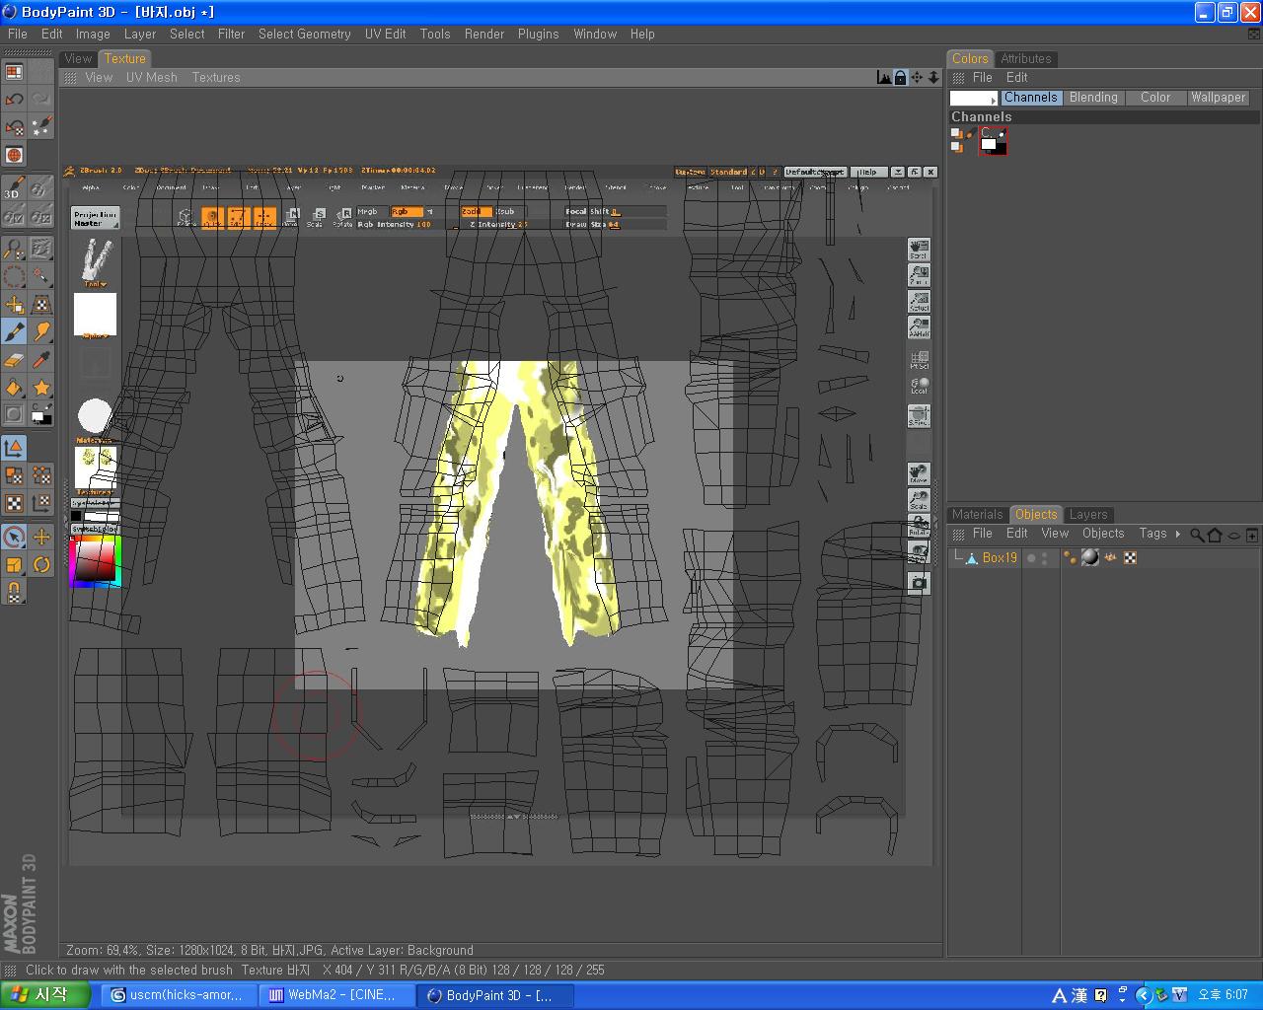The image size is (1263, 1010).
Task: Select the Eraser tool
Action: click(14, 359)
